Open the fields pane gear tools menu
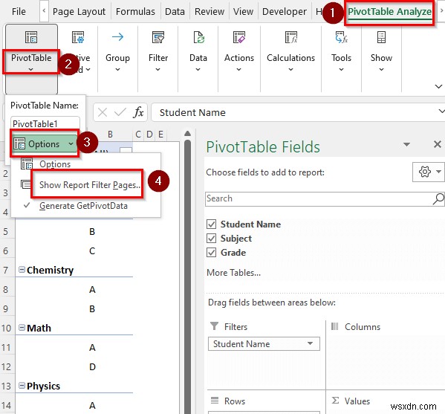The width and height of the screenshot is (445, 414). click(x=428, y=172)
